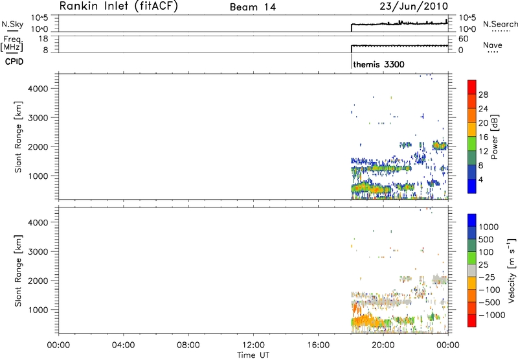The width and height of the screenshot is (518, 359).
Task: Select the 20:00 time tick label
Action: pyautogui.click(x=383, y=345)
